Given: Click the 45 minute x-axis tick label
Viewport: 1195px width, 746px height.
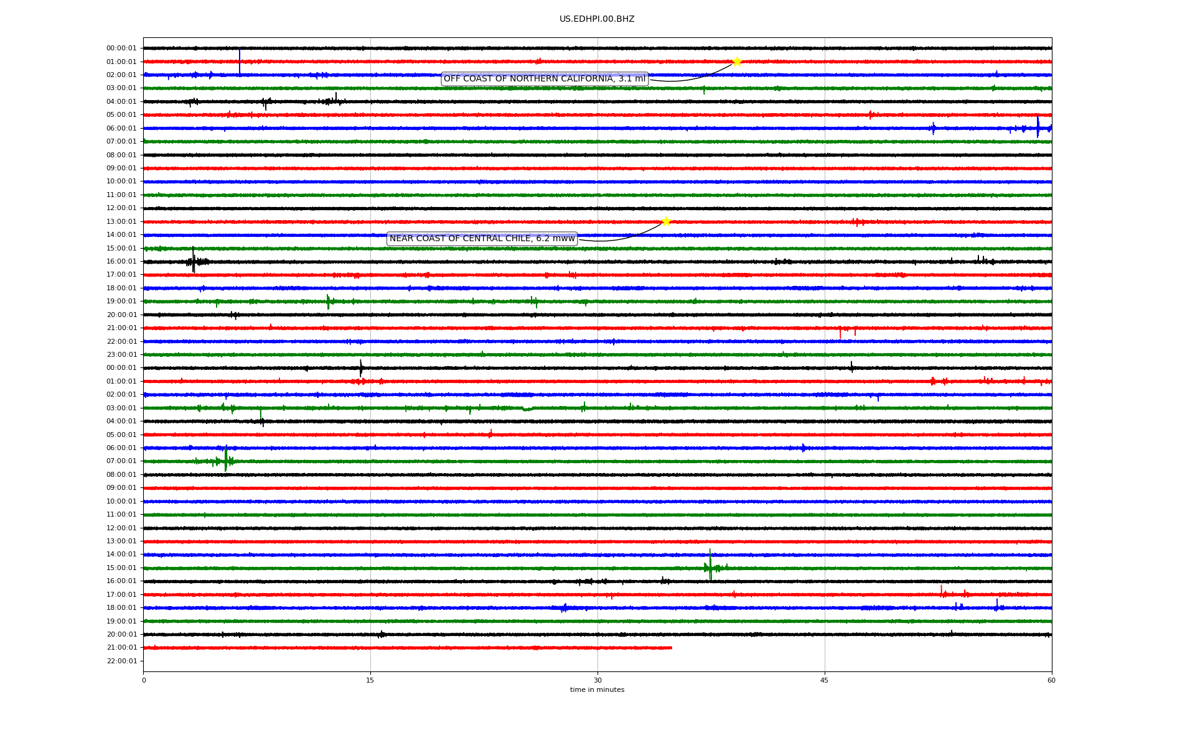Looking at the screenshot, I should [x=824, y=680].
